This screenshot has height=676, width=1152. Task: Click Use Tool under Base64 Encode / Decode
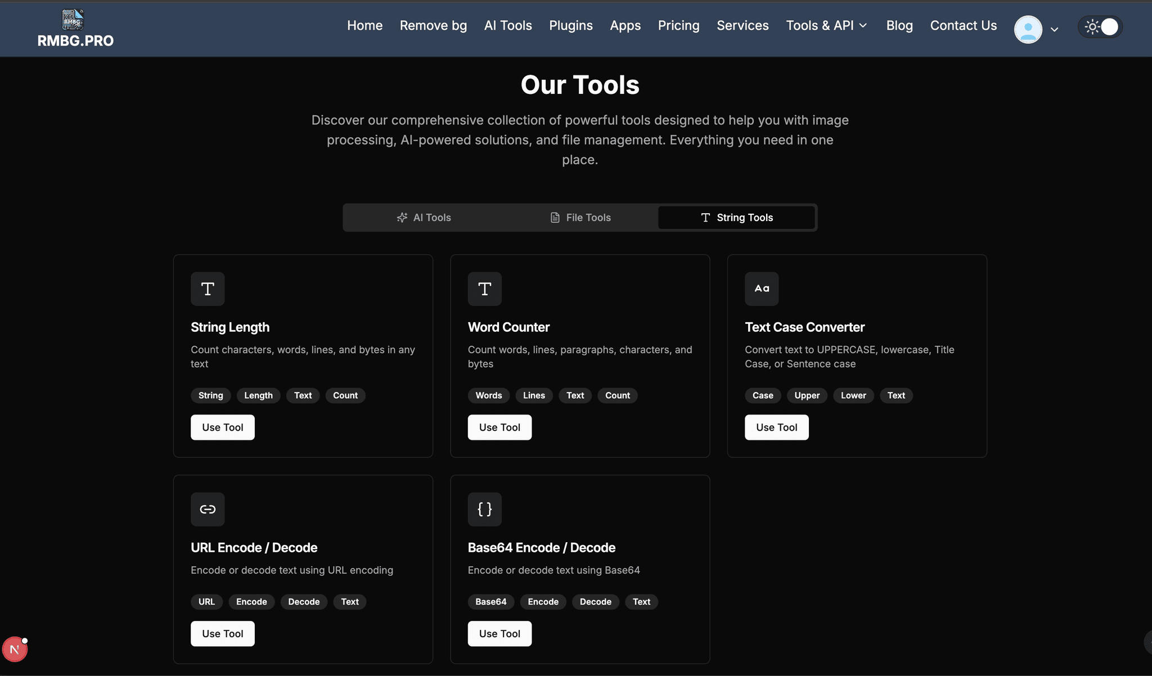click(499, 633)
